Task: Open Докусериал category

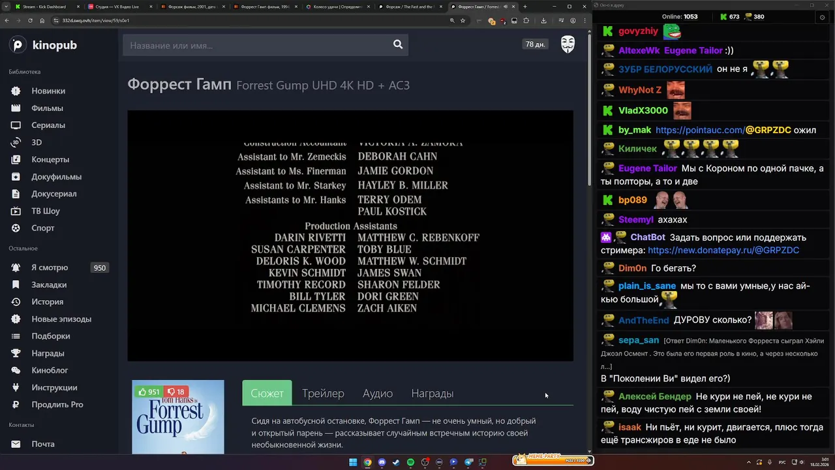Action: tap(53, 193)
